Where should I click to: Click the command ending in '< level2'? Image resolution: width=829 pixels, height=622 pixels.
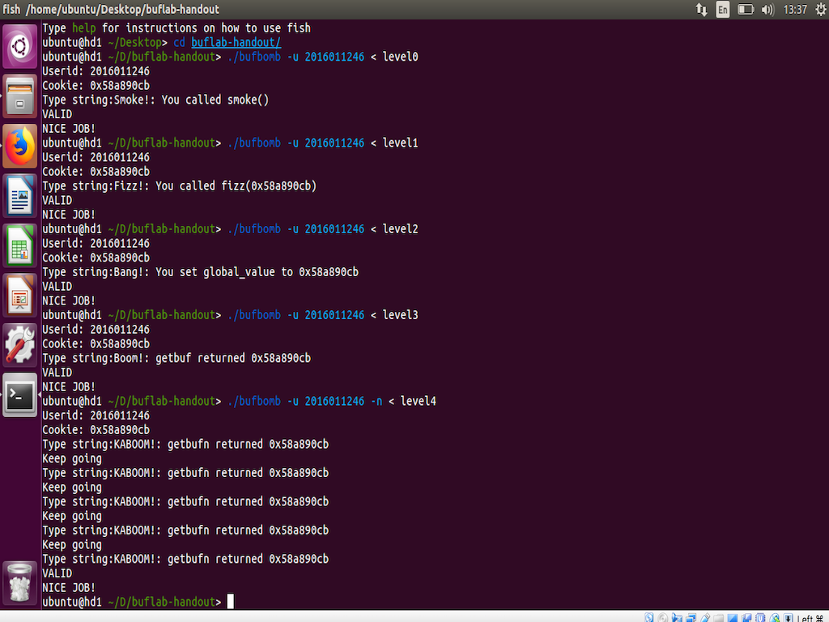[322, 229]
